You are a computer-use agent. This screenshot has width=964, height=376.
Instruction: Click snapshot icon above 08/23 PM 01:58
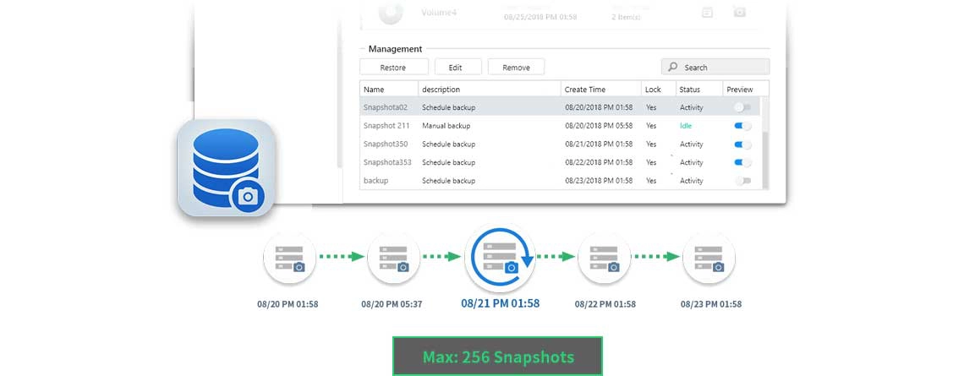pos(709,258)
